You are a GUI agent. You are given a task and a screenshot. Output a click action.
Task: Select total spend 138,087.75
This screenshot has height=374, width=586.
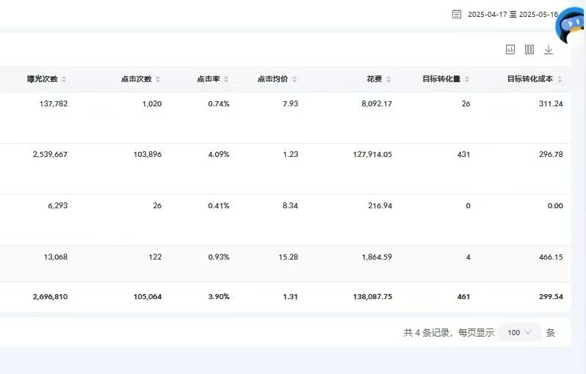(372, 297)
